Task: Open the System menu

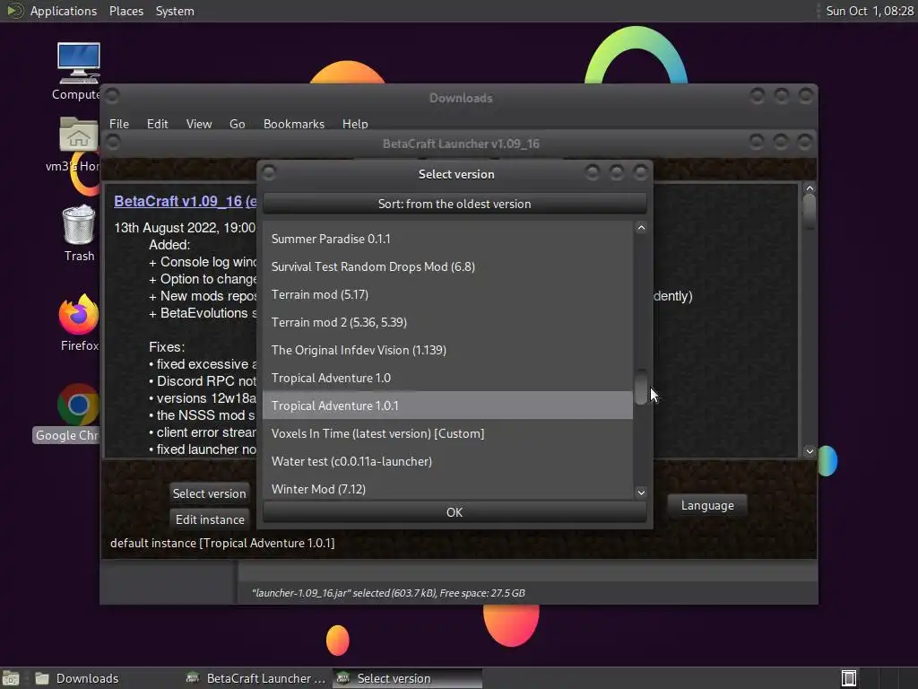Action: click(175, 11)
